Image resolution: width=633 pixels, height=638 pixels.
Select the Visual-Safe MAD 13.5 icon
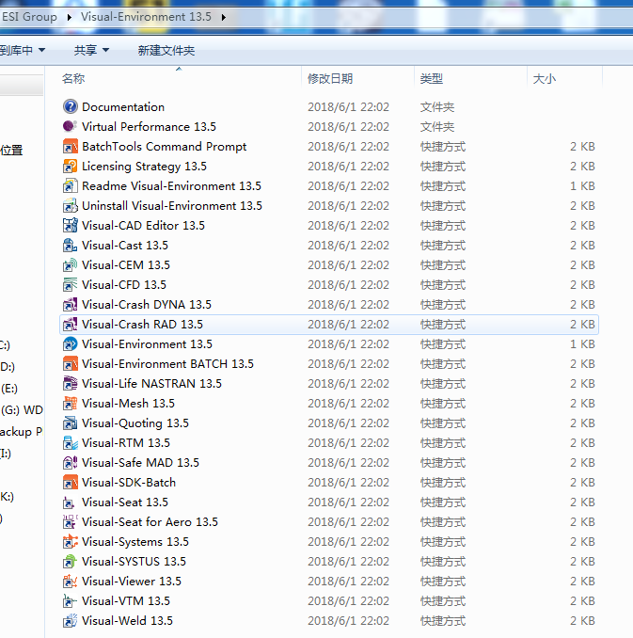click(70, 462)
